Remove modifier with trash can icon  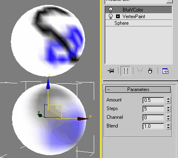pyautogui.click(x=150, y=71)
